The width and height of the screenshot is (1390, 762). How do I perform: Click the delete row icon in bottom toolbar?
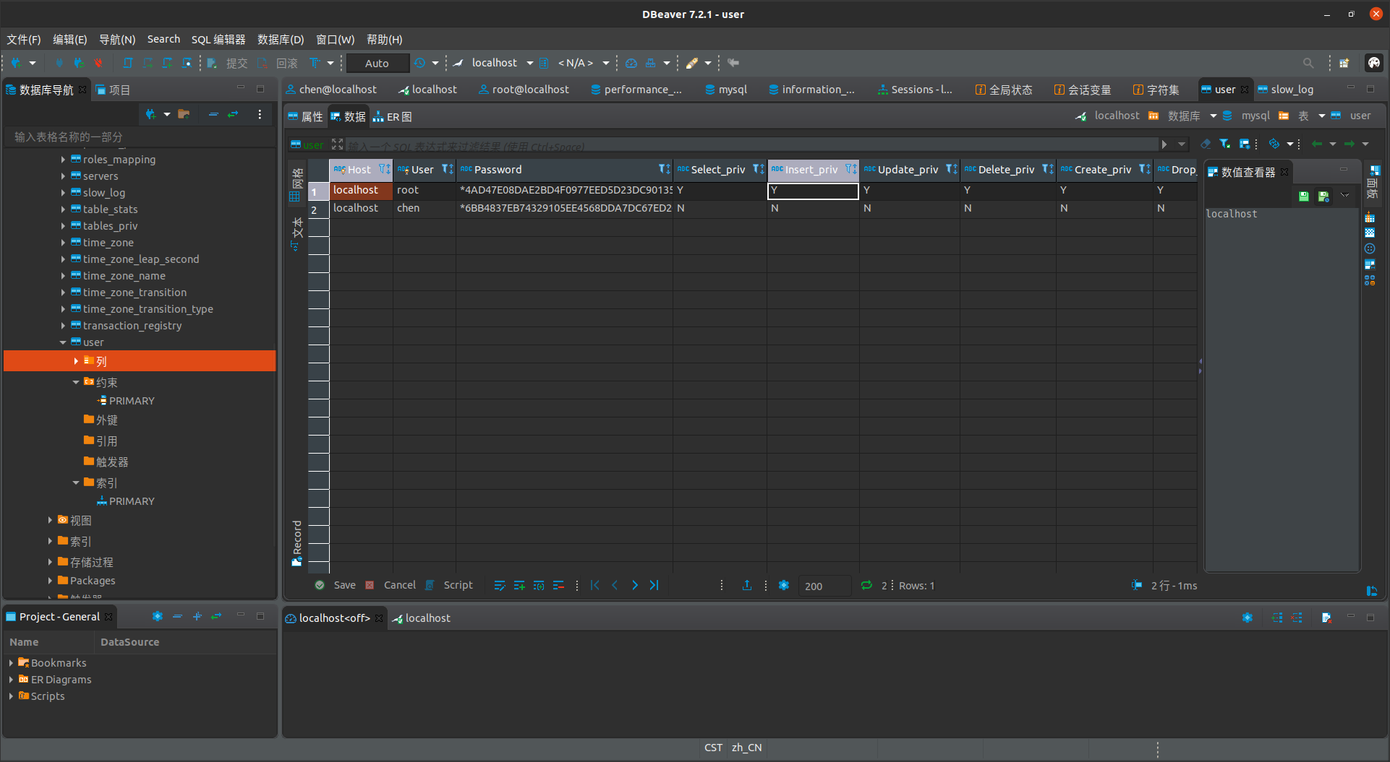pos(558,585)
